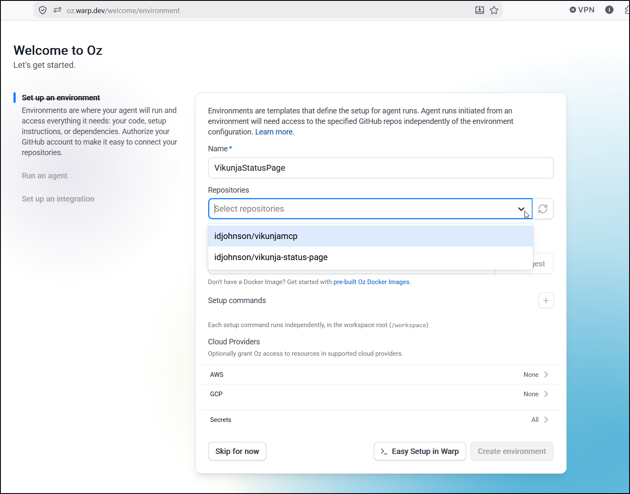Screen dimensions: 630x494
Task: Select idjohnson/vikunjamcp repository option
Action: click(370, 236)
